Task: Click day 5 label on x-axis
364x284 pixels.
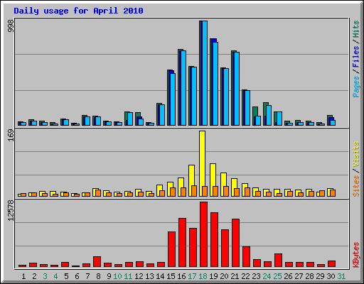Action: 66,276
